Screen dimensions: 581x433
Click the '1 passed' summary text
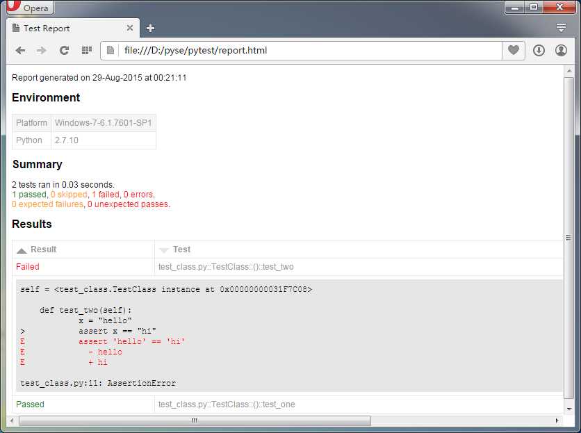(29, 194)
